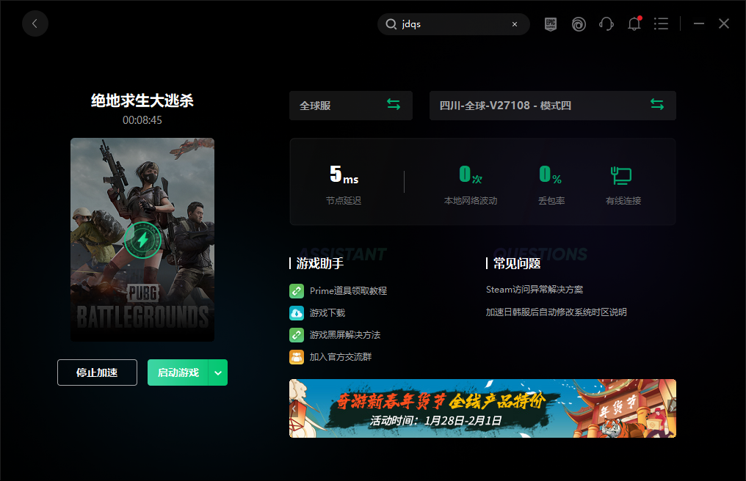Open the Ubisoft swirl icon
746x481 pixels.
pos(579,23)
